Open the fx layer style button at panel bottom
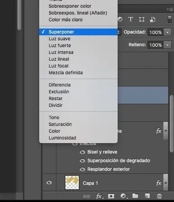 (x=99, y=196)
